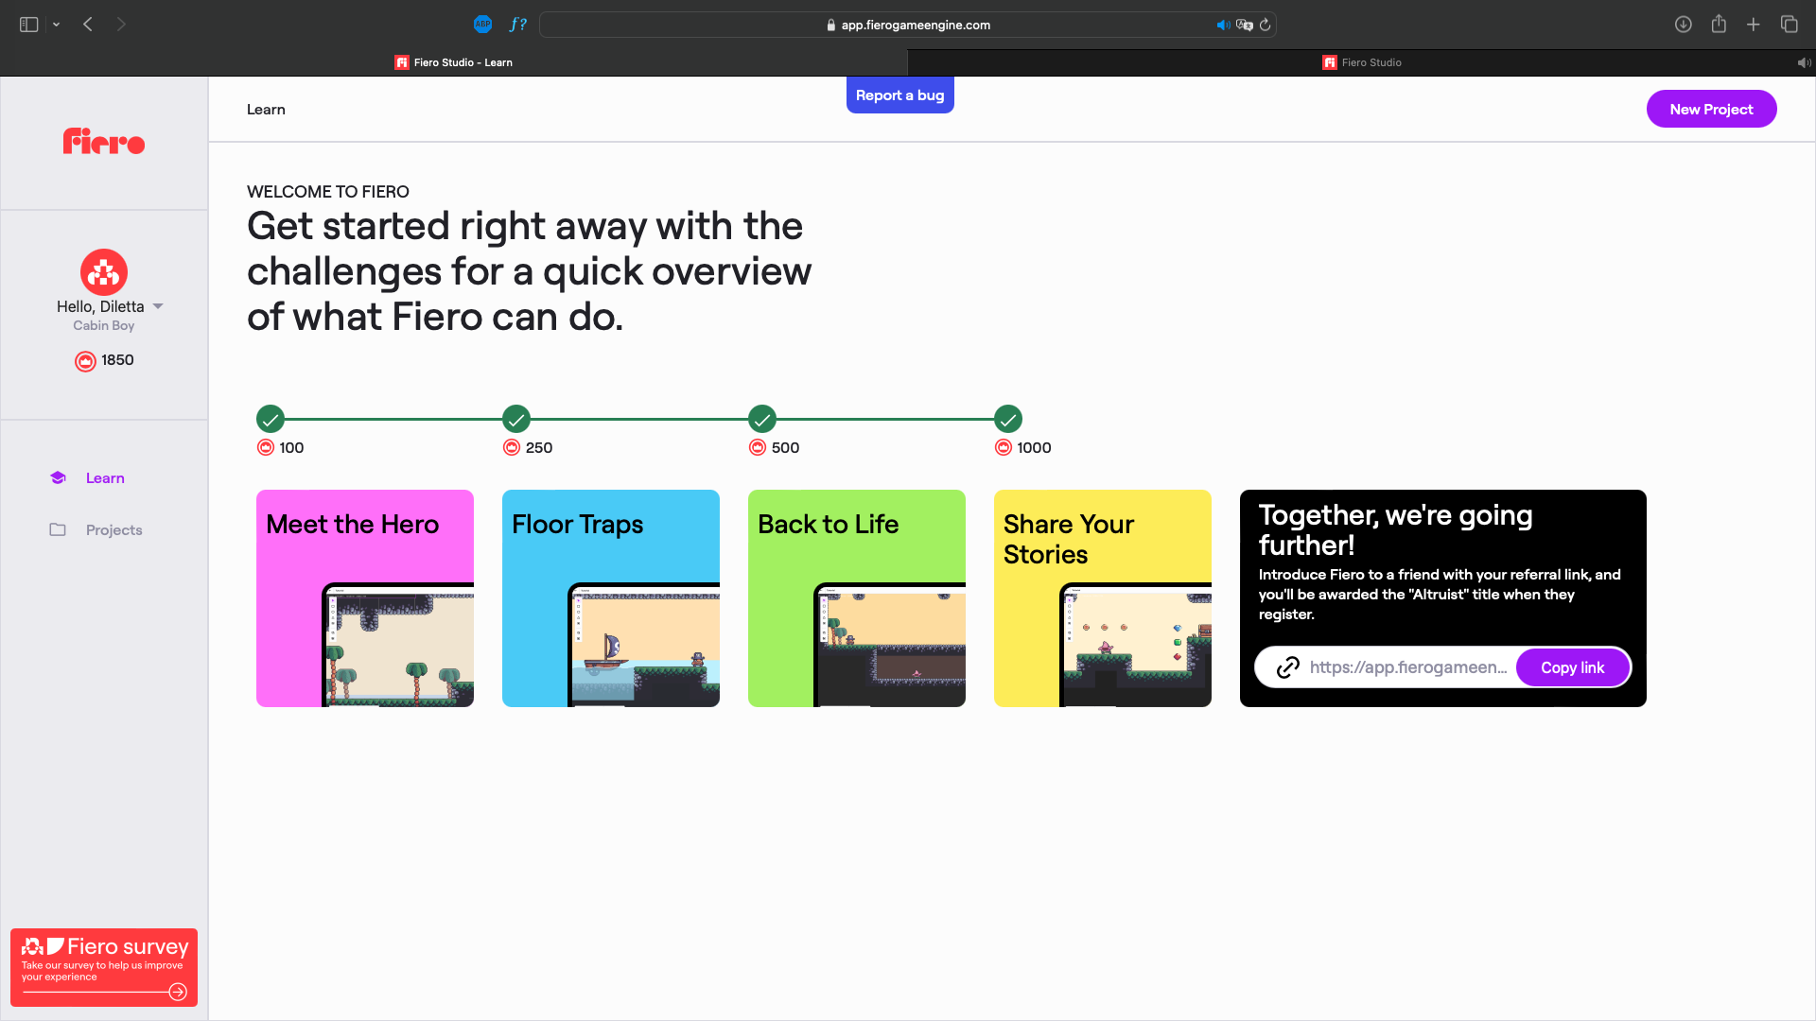This screenshot has height=1021, width=1816.
Task: Open the Fiero survey banner
Action: pyautogui.click(x=104, y=967)
